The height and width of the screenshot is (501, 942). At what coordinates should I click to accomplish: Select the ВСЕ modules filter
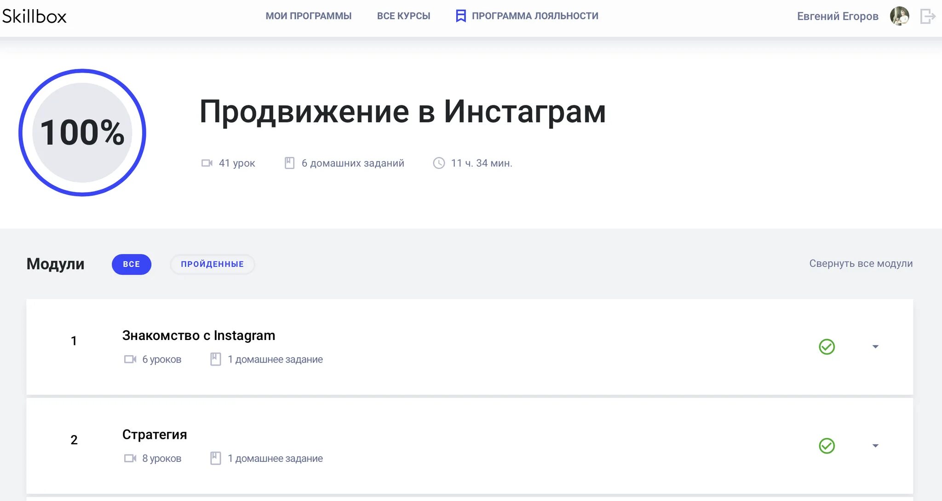(x=132, y=265)
